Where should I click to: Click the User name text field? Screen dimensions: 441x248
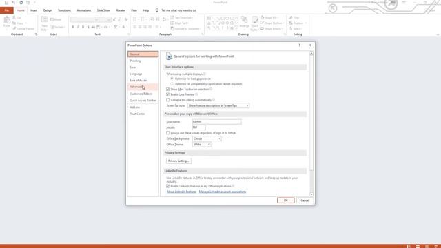[216, 122]
